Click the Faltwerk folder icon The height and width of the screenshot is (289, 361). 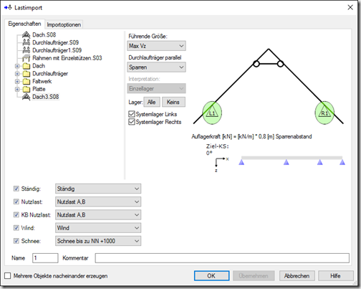pos(27,82)
